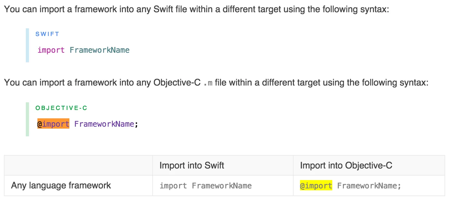Click FrameworkName; in the table's Objective-C cell
The height and width of the screenshot is (200, 451).
(x=369, y=186)
